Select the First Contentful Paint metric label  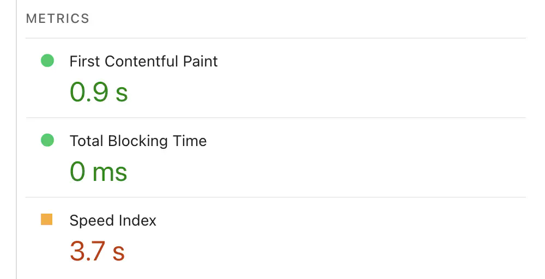pyautogui.click(x=143, y=61)
